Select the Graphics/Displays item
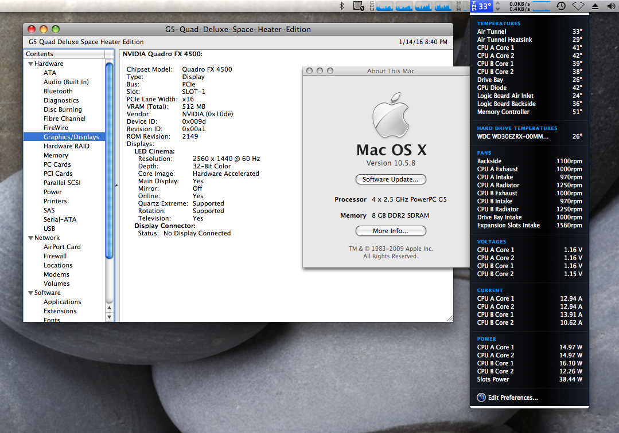 tap(64, 137)
